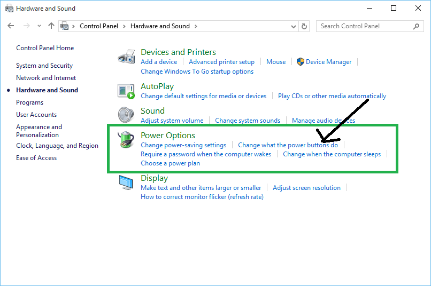Click Choose a power plan
Viewport: 431px width, 286px height.
(x=170, y=163)
